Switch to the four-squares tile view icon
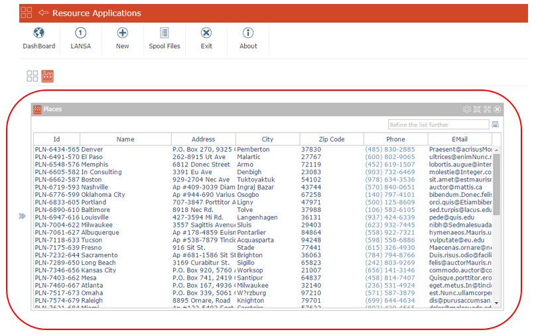The width and height of the screenshot is (536, 336). coord(32,76)
